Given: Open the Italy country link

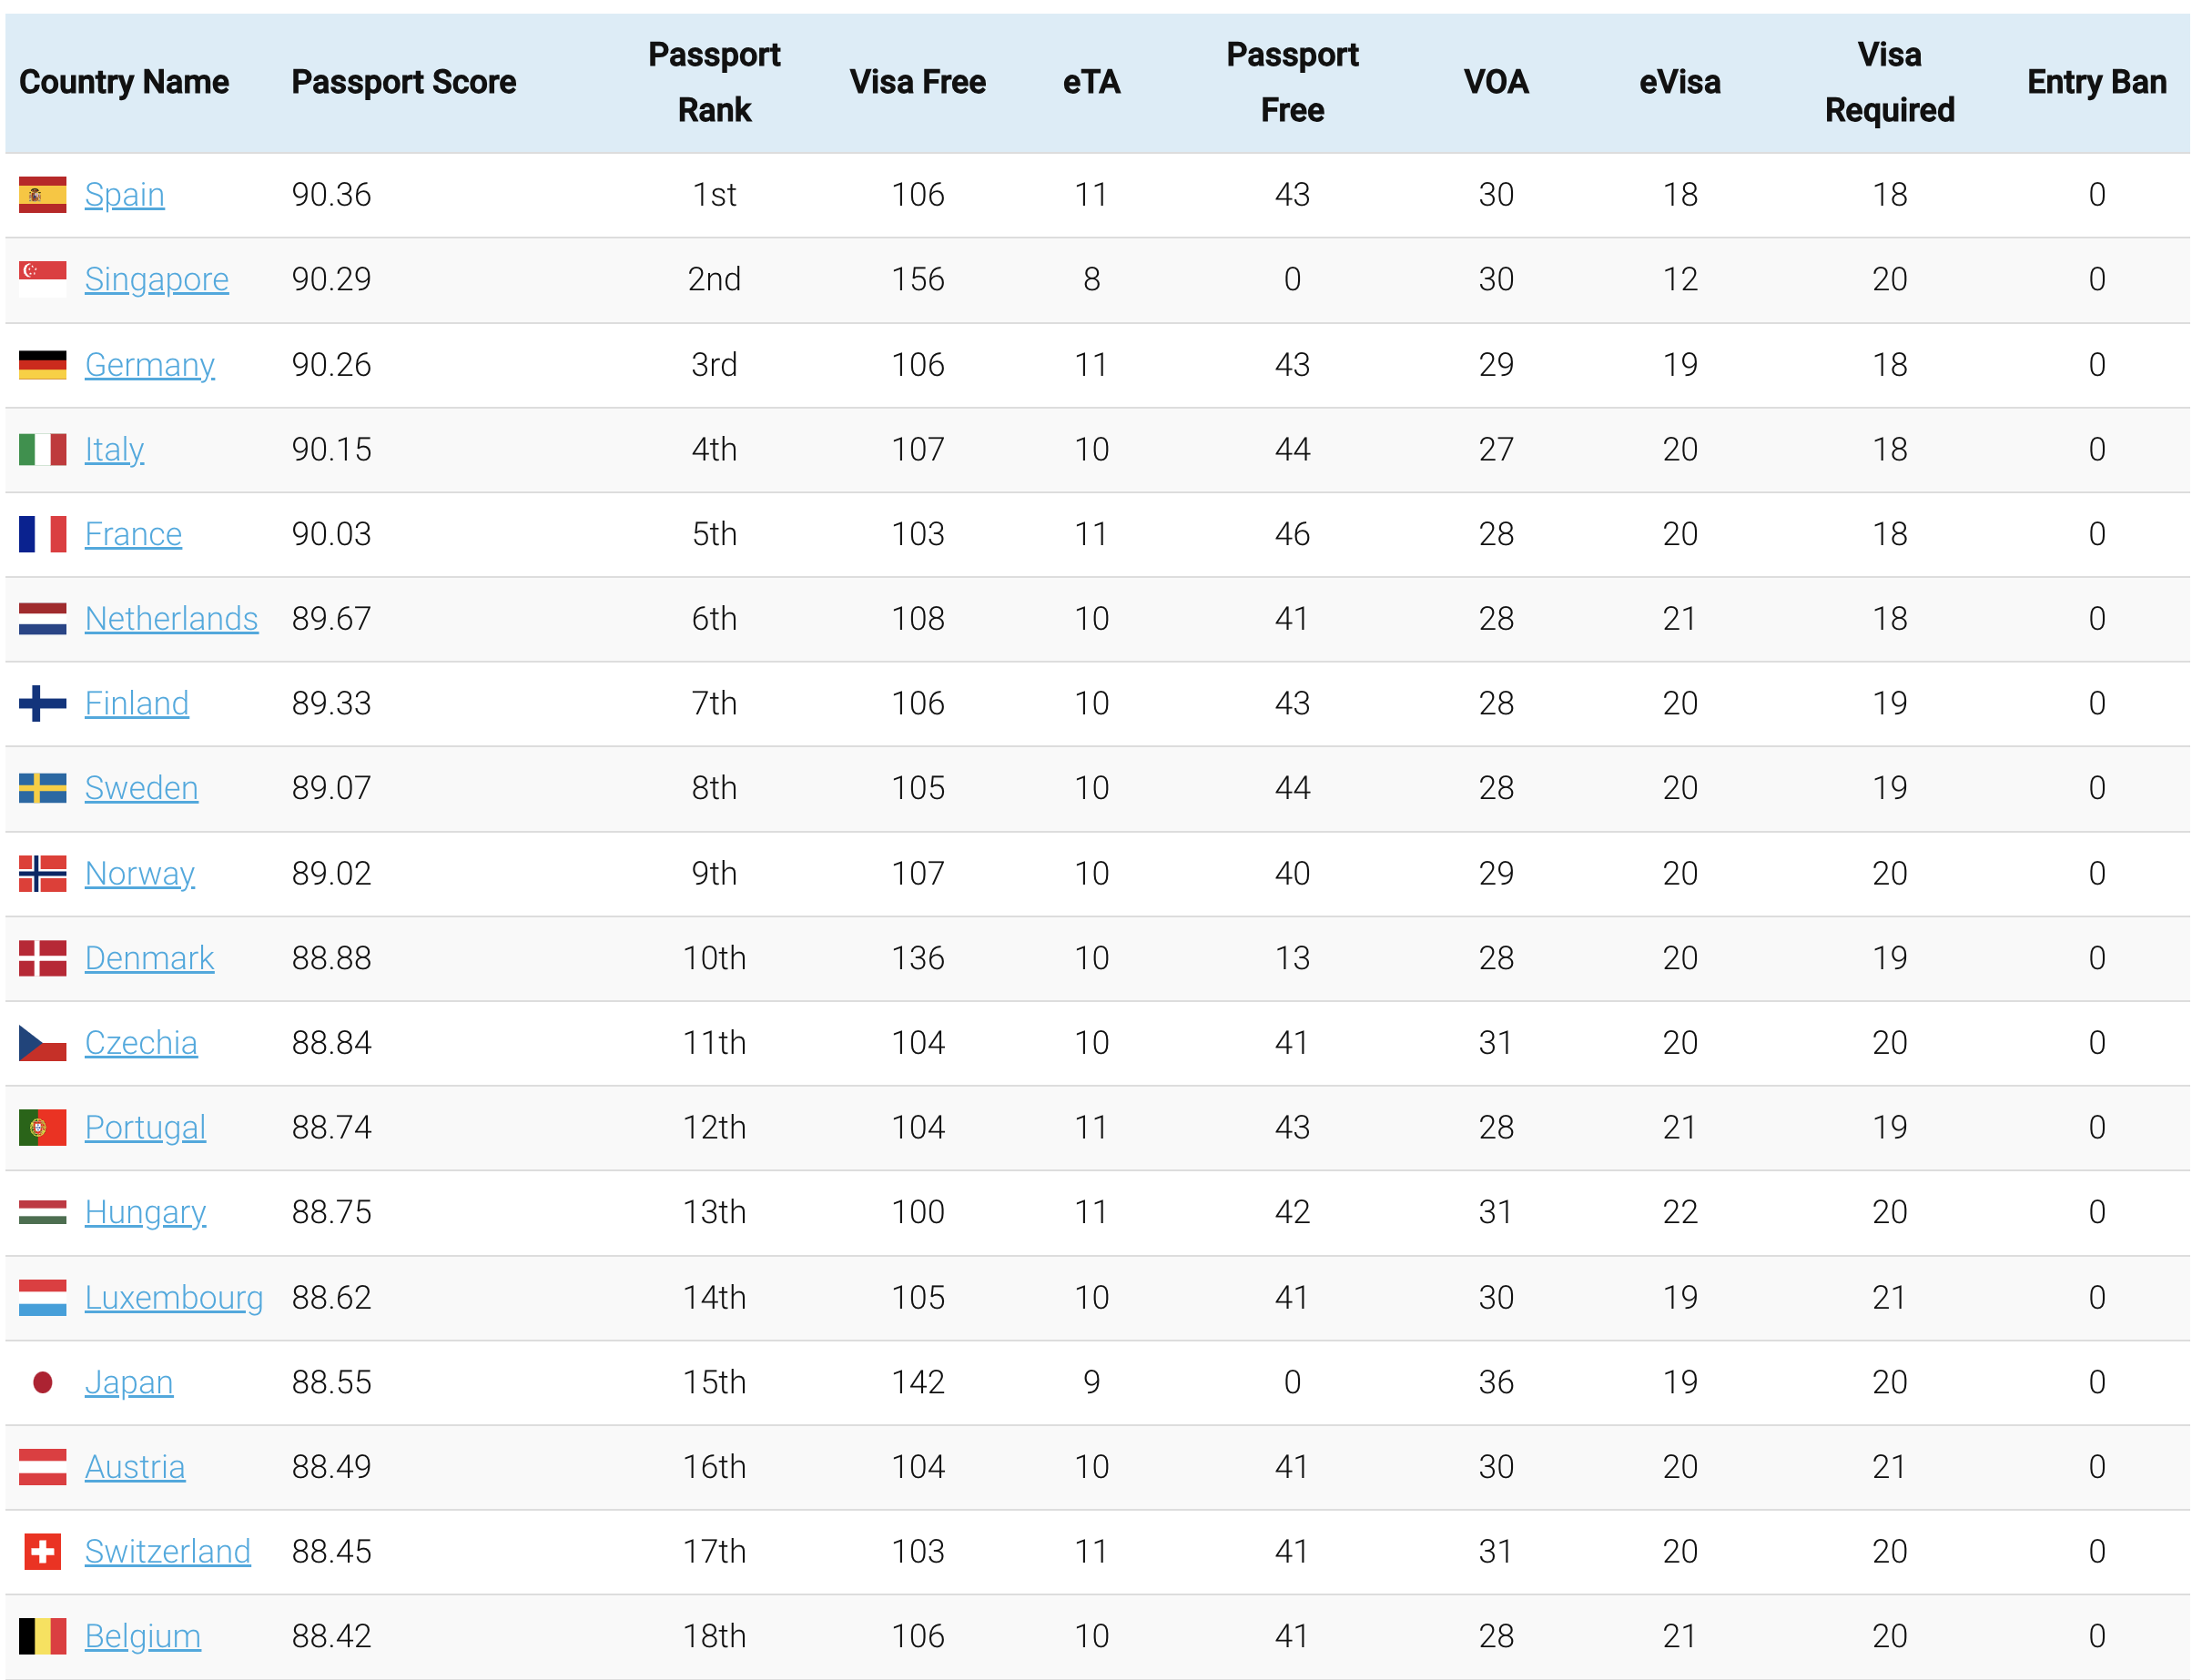Looking at the screenshot, I should tap(114, 449).
